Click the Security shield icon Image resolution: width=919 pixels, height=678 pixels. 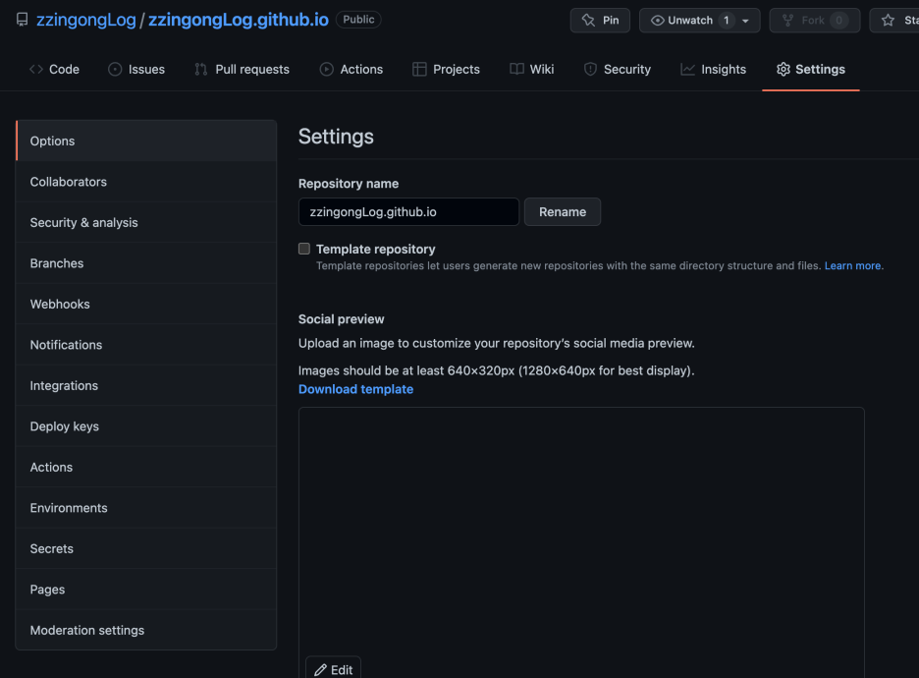point(590,69)
